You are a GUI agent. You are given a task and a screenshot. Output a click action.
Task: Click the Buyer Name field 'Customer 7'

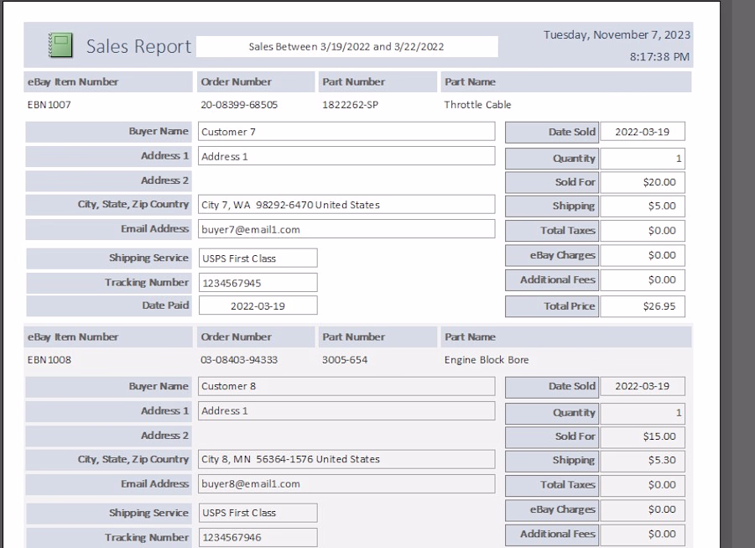(346, 132)
